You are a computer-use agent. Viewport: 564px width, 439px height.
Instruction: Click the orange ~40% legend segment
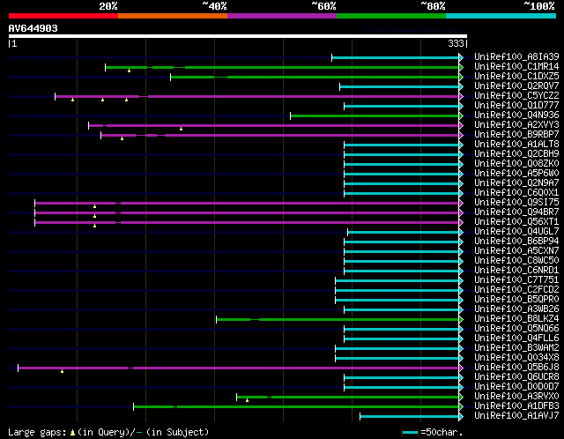coord(172,15)
